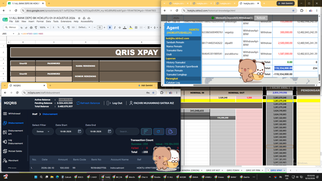Open the Data menu in Google Sheets
Image resolution: width=322 pixels, height=181 pixels.
[48, 21]
